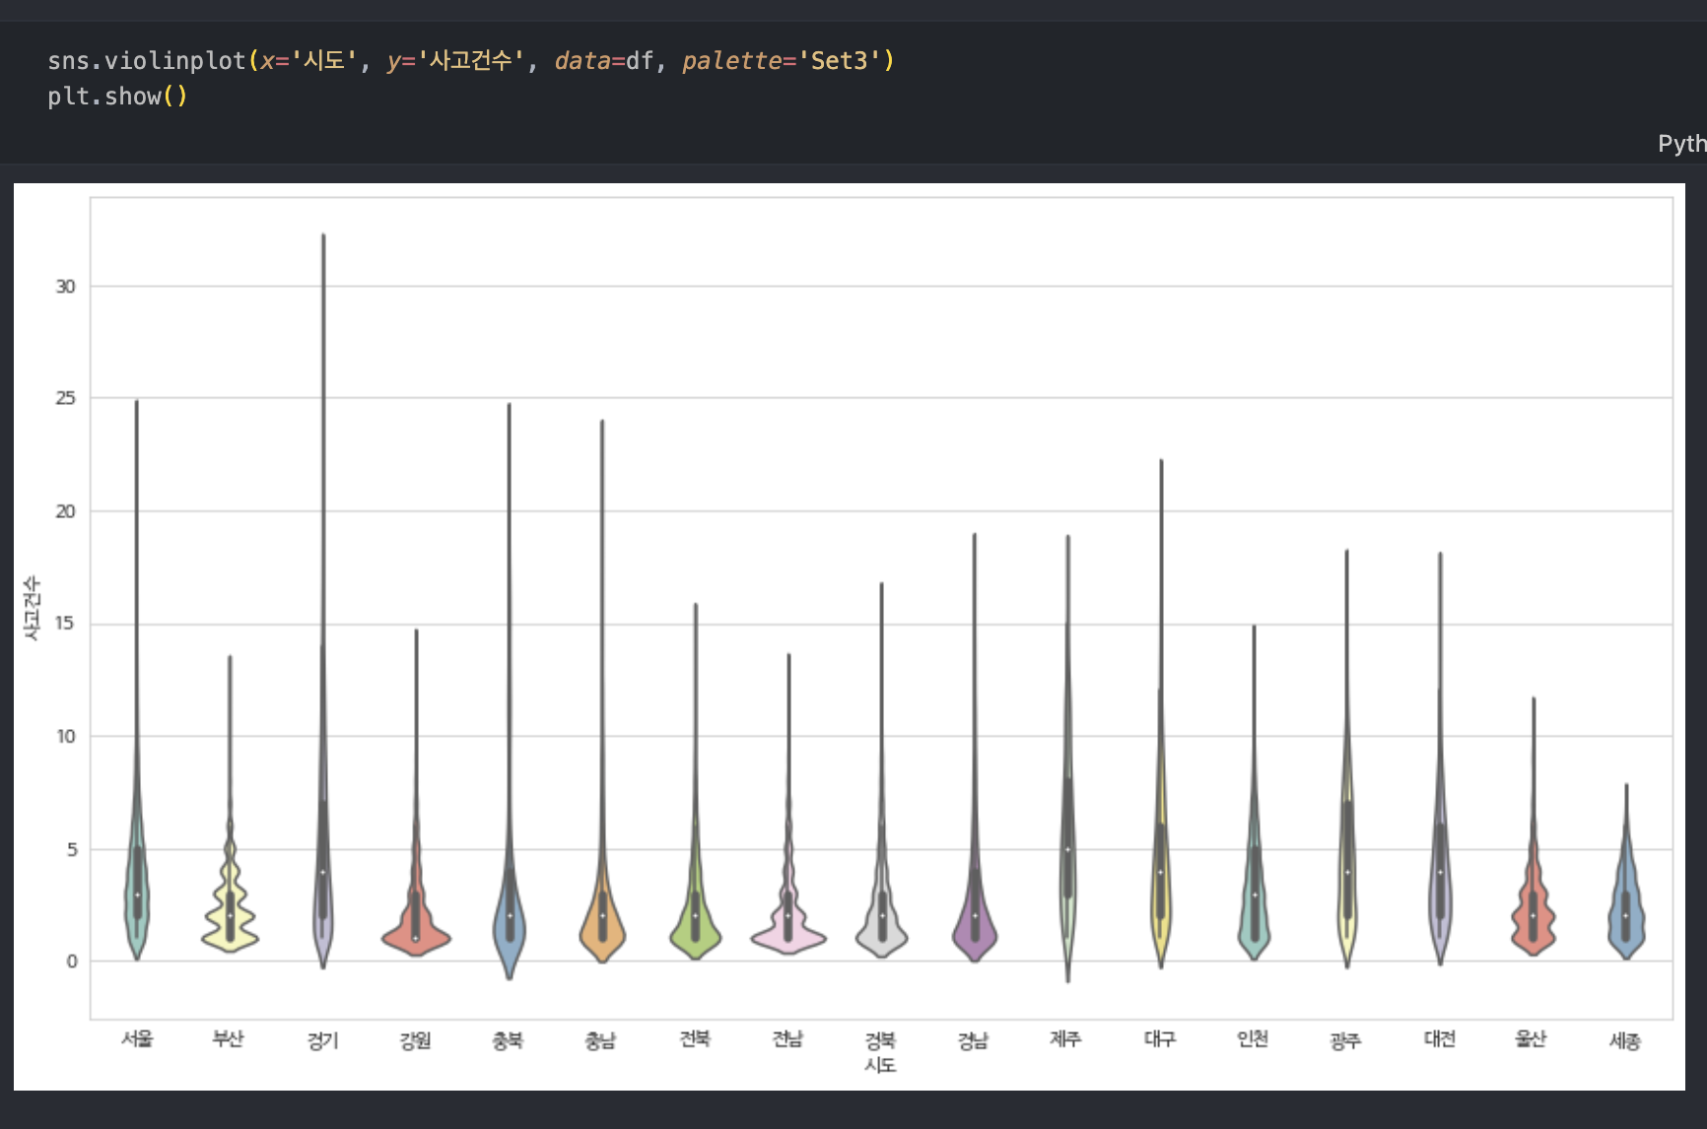Click the x='시도' argument in the code
Viewport: 1707px width, 1129px height.
pyautogui.click(x=308, y=61)
